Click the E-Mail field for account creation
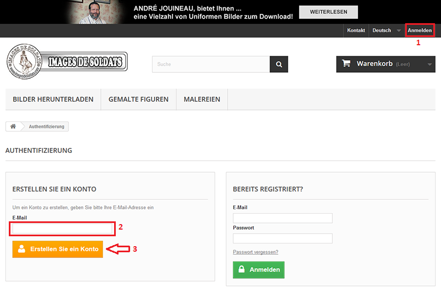Viewport: 441px width, 292px height. (x=62, y=229)
